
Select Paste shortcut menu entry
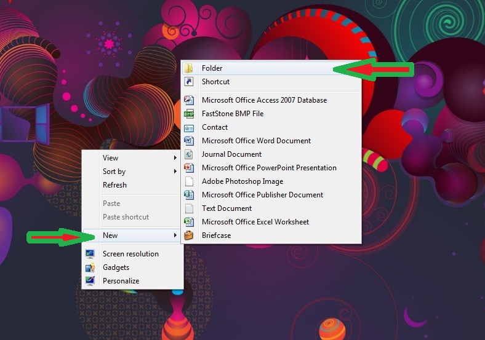132,217
